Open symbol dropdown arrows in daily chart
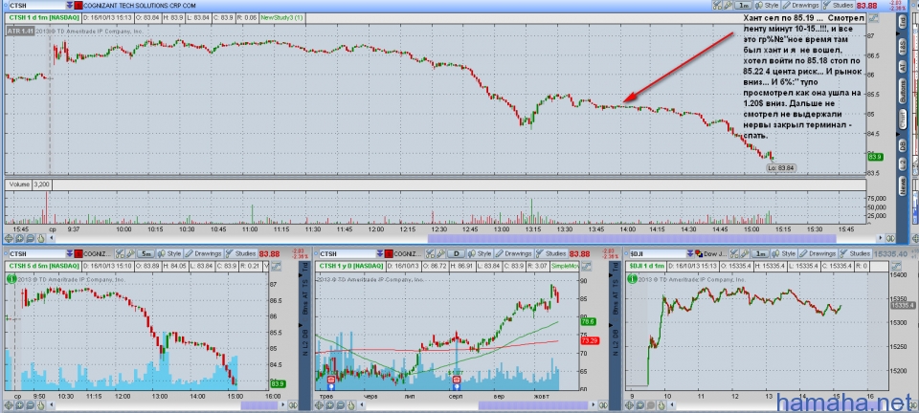Viewport: 919px width, 413px height. click(380, 254)
